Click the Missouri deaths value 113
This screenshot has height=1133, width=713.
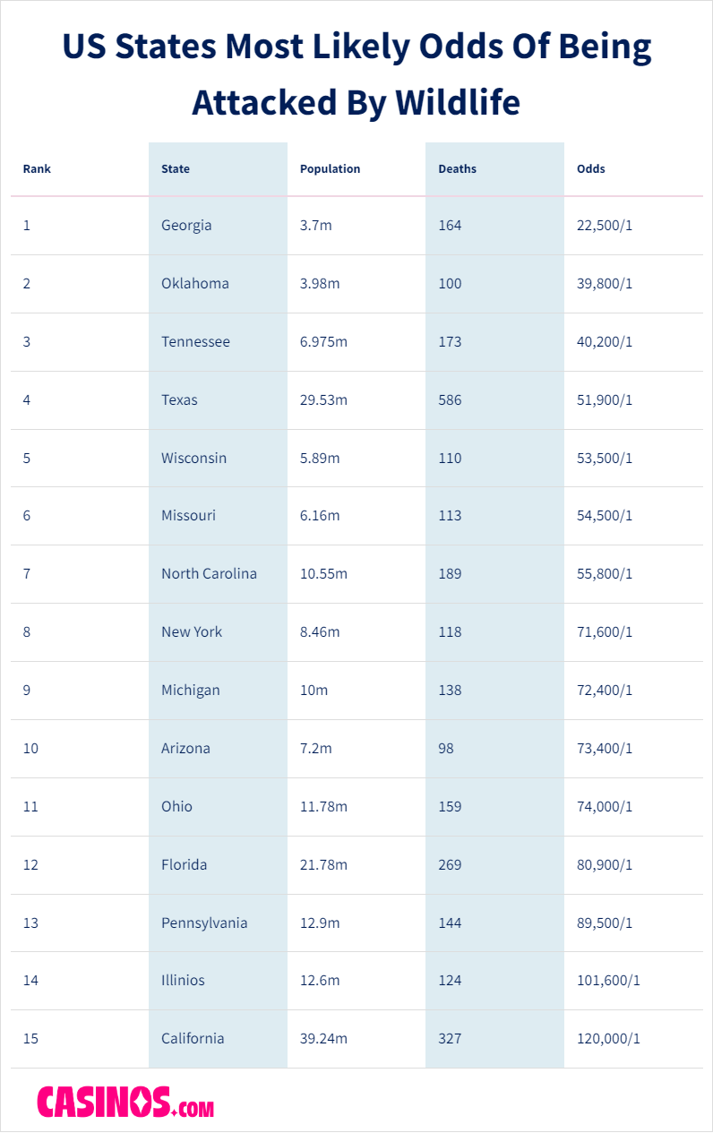450,516
